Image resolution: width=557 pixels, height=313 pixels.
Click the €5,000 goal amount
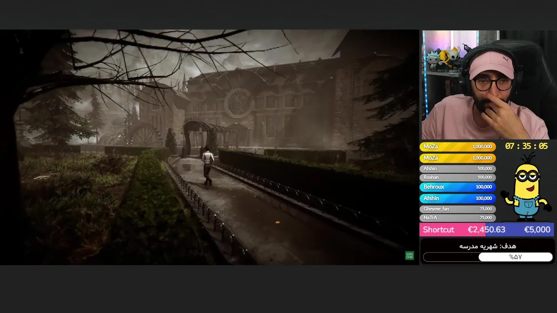click(x=537, y=230)
